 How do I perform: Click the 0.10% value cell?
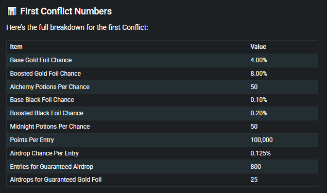(x=259, y=100)
